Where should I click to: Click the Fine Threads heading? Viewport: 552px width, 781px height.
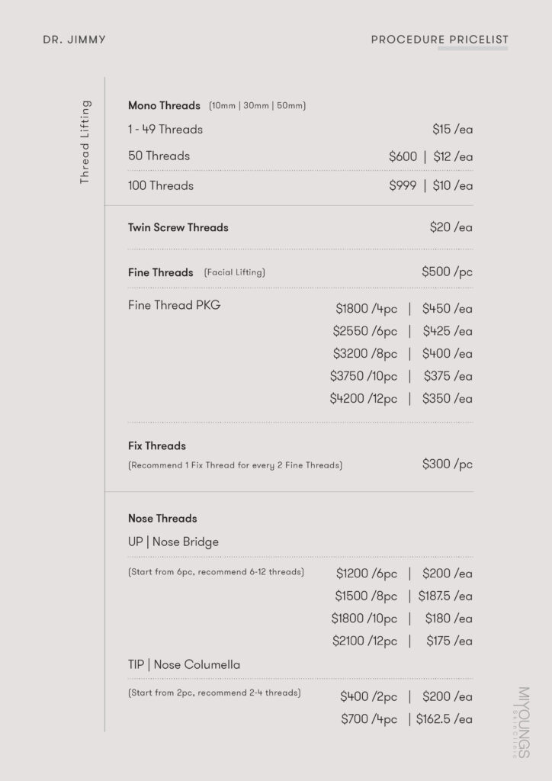pos(161,272)
